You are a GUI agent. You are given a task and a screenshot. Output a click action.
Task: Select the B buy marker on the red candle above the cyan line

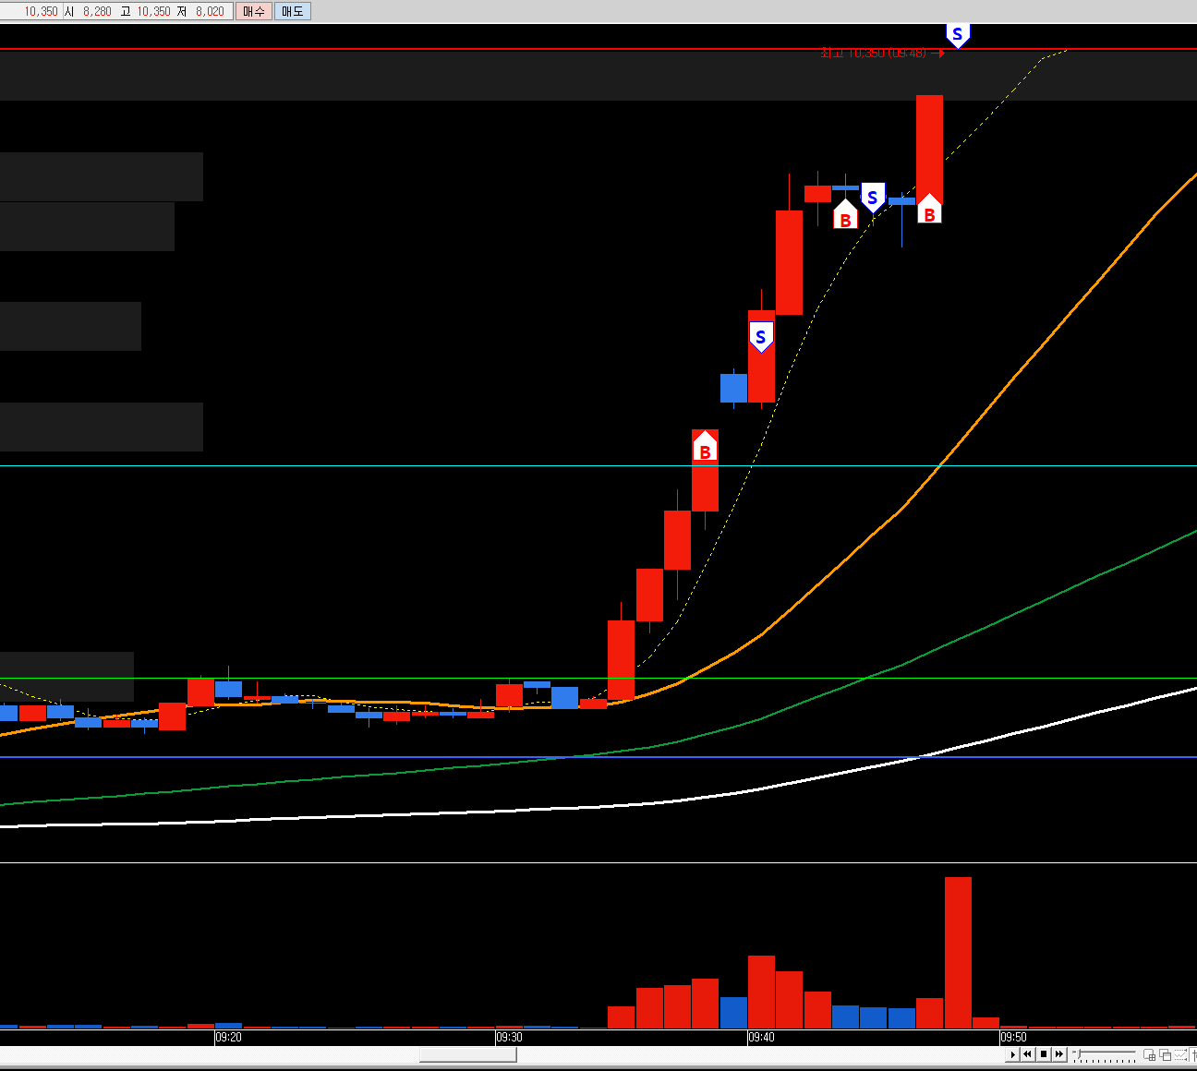tap(705, 448)
